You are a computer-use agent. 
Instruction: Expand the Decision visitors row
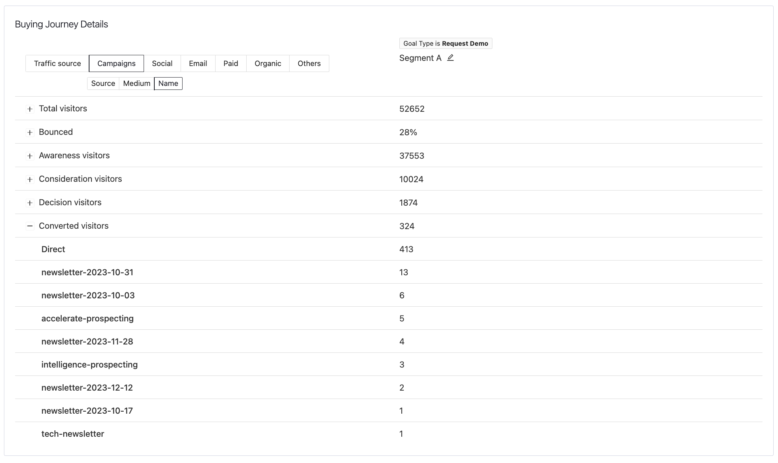click(x=30, y=203)
